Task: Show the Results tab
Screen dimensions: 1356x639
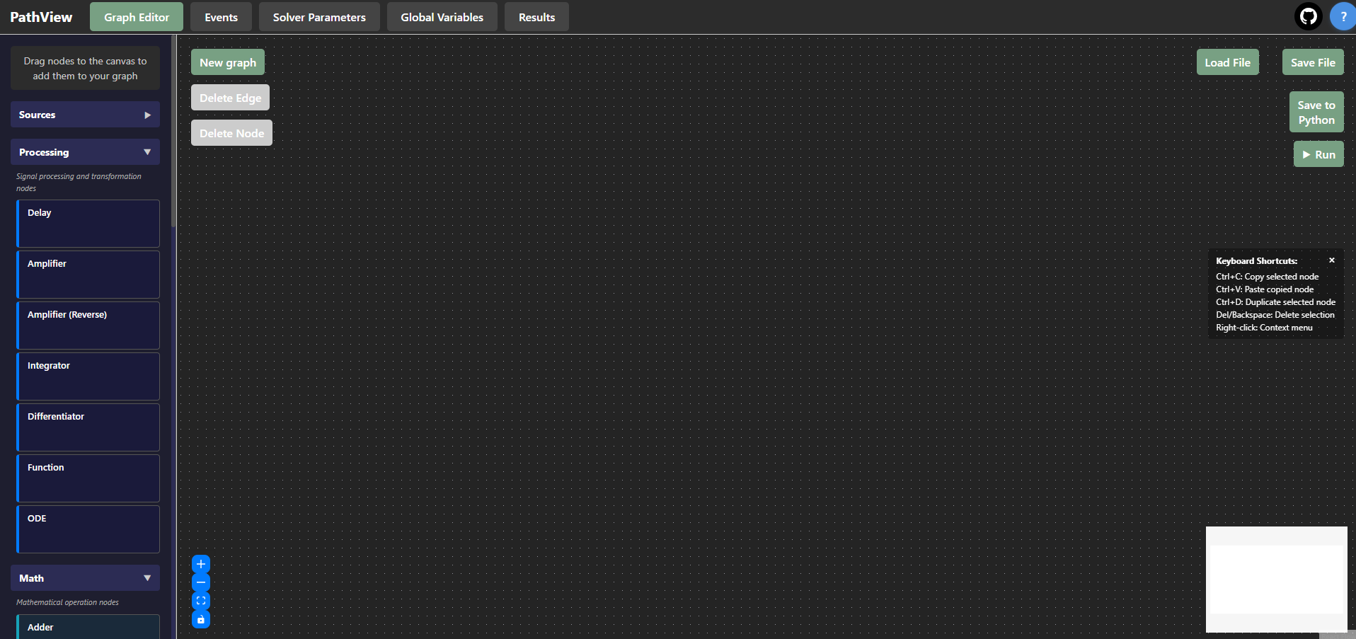Action: (x=536, y=17)
